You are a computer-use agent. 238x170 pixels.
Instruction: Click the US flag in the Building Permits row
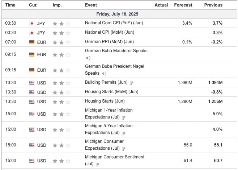32,83
